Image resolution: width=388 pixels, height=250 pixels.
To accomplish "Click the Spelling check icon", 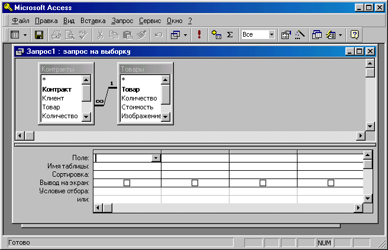I will pyautogui.click(x=83, y=35).
